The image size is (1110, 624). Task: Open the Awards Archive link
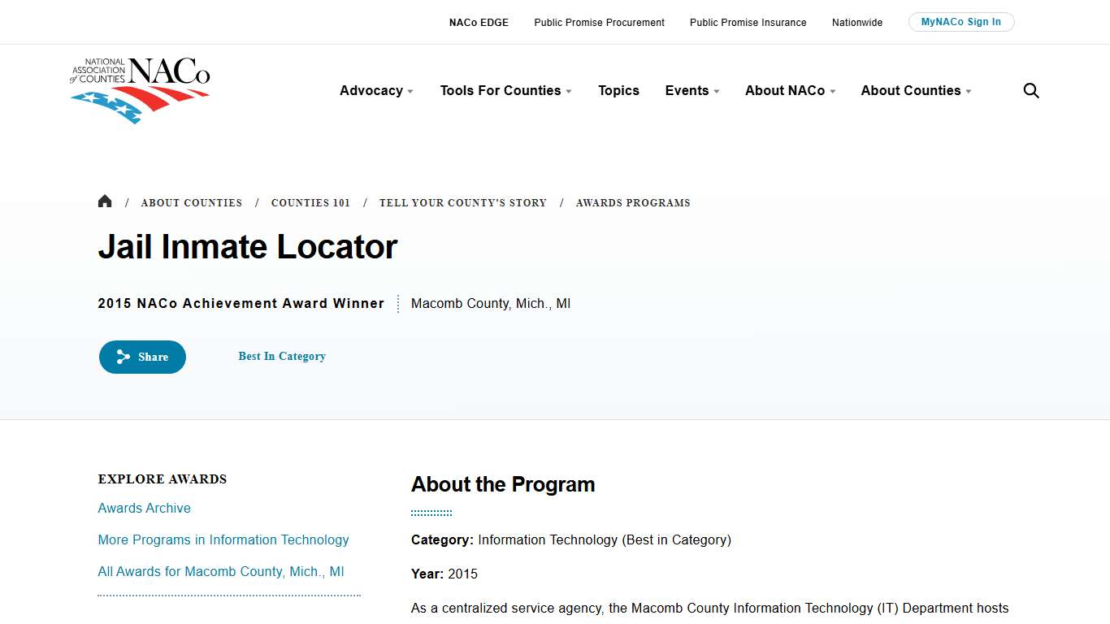[144, 508]
